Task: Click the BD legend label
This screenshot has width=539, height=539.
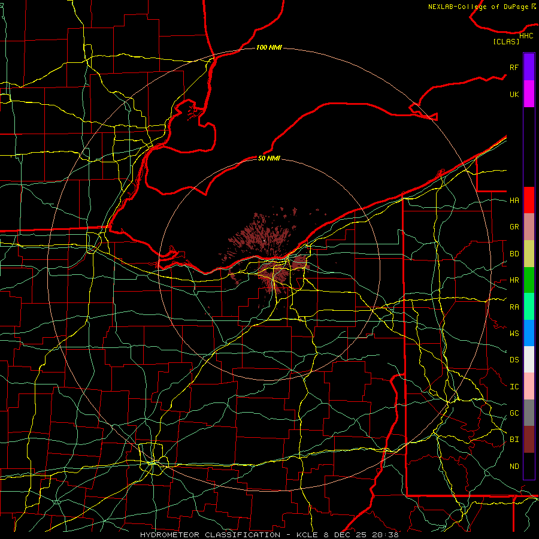Action: pos(514,254)
